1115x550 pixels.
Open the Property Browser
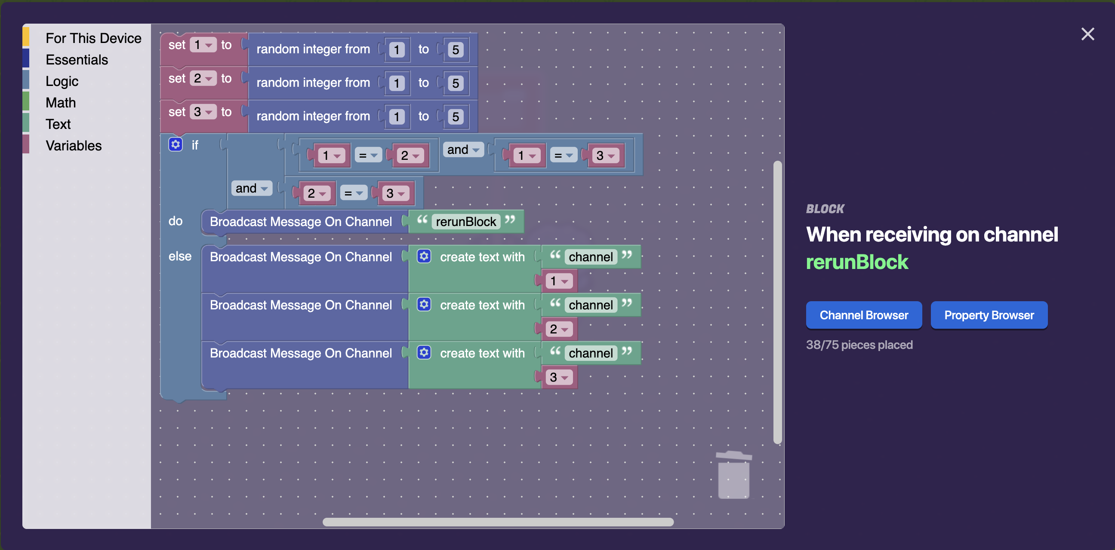989,315
